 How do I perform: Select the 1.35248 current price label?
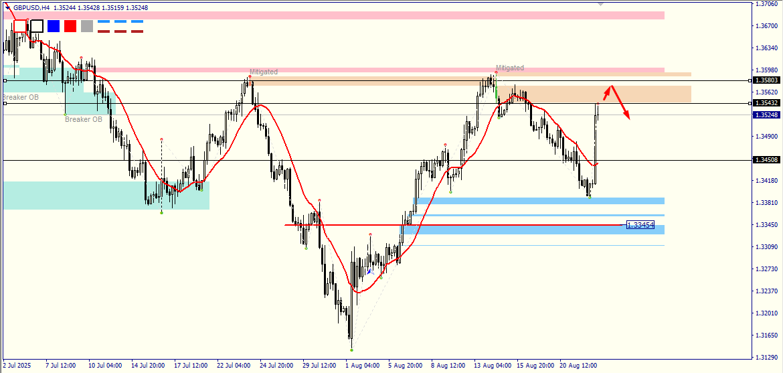coord(766,115)
